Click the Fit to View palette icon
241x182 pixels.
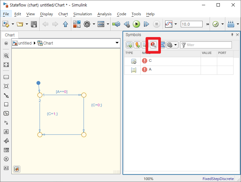6,65
